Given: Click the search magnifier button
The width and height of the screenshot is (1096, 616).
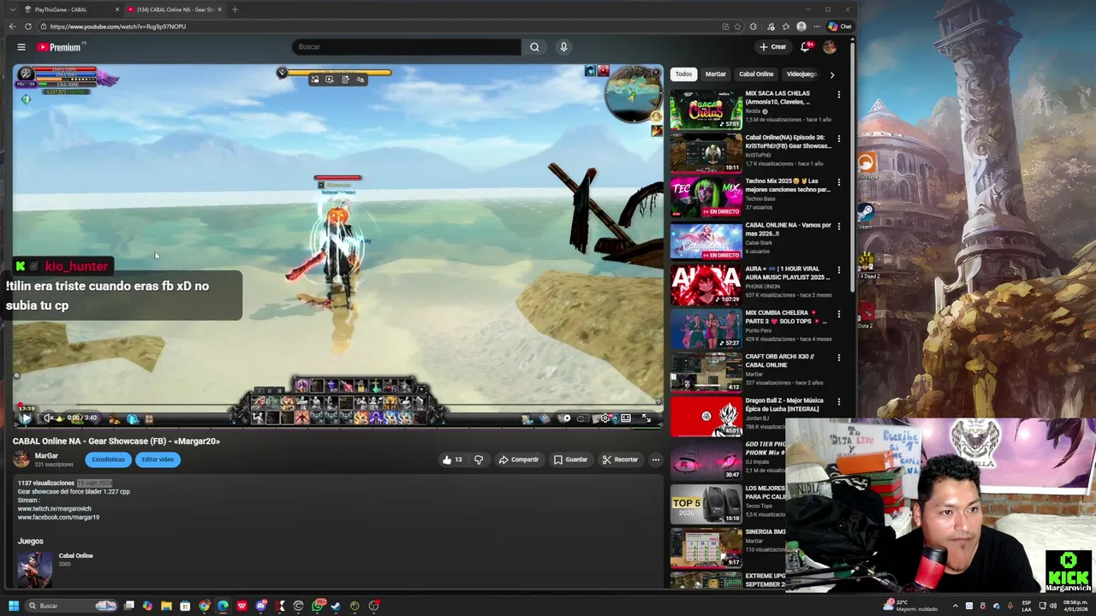Looking at the screenshot, I should point(534,47).
